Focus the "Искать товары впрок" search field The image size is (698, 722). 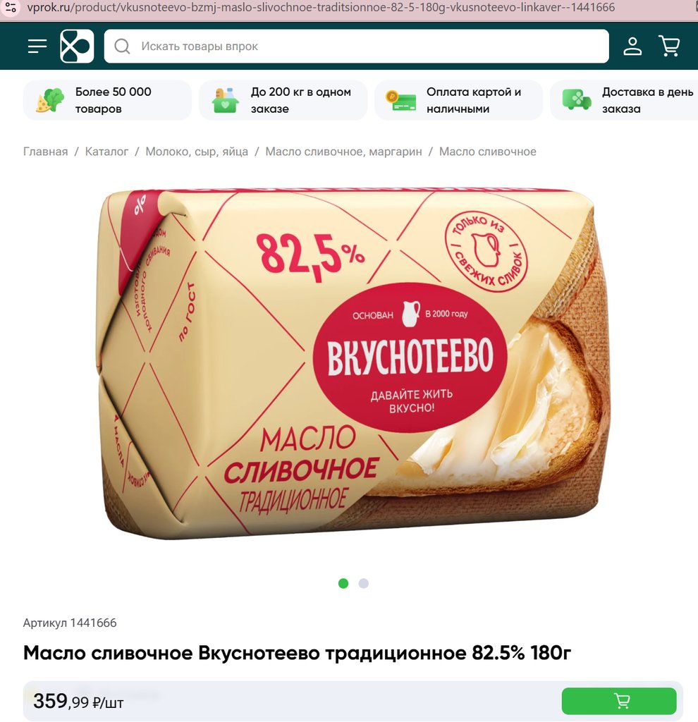(356, 46)
